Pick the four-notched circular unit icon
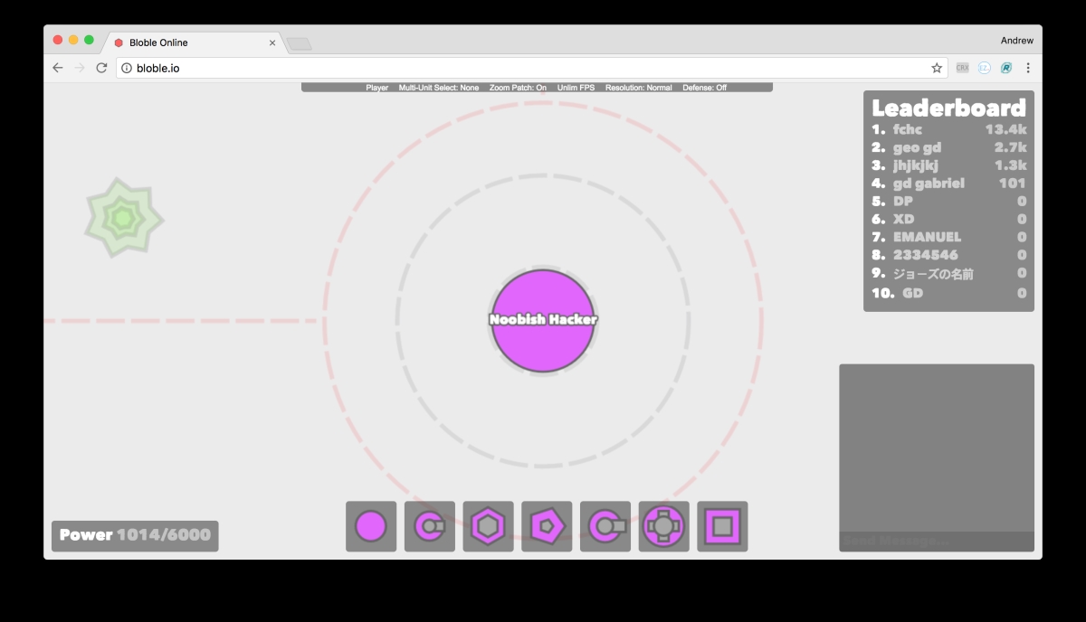 (663, 526)
